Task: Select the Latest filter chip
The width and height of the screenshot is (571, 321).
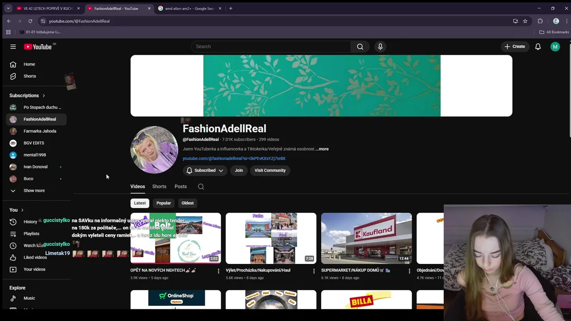Action: (x=140, y=203)
